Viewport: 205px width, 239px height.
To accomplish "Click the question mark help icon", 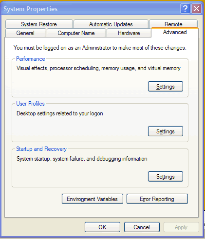I will click(x=185, y=9).
